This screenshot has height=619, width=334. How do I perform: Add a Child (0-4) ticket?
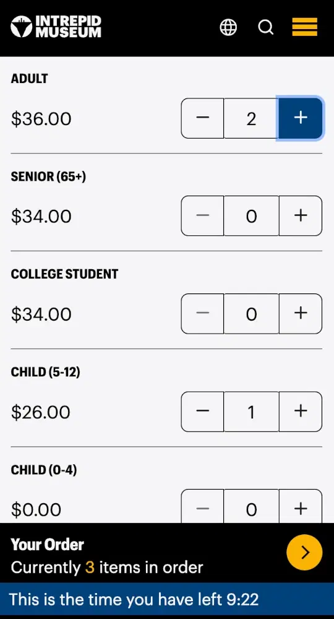(x=301, y=507)
